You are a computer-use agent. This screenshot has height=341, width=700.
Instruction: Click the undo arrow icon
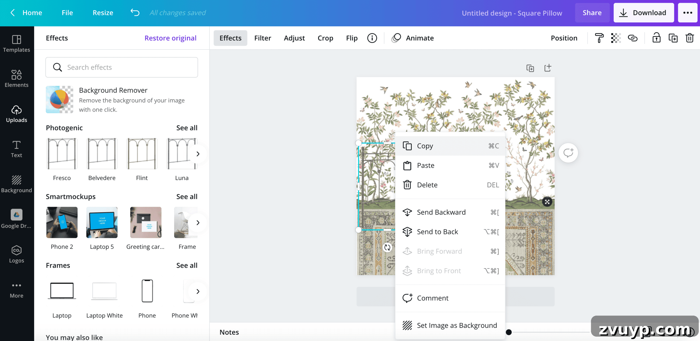135,13
